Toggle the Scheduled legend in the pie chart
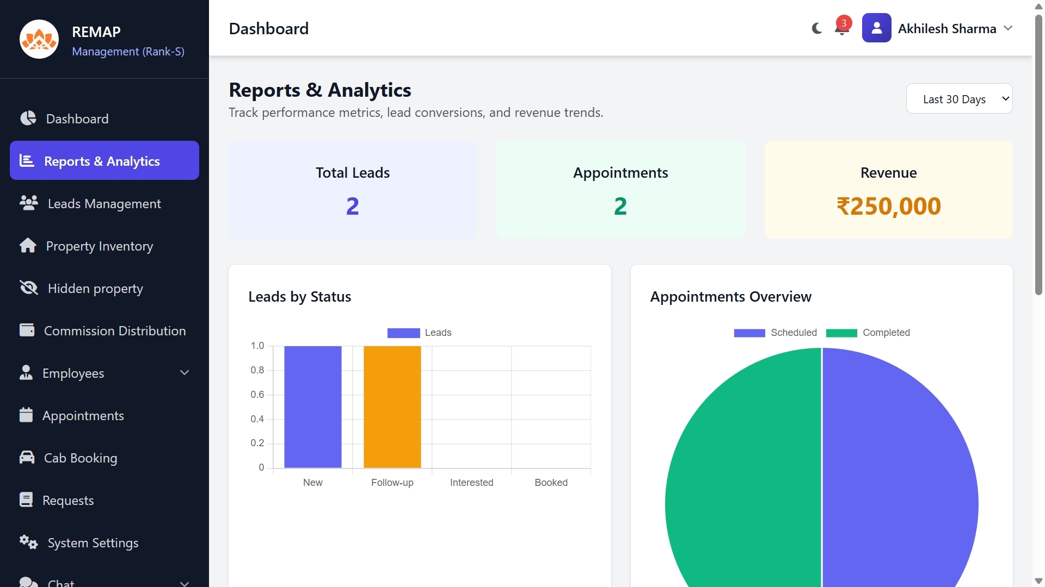The width and height of the screenshot is (1045, 587). coord(775,332)
